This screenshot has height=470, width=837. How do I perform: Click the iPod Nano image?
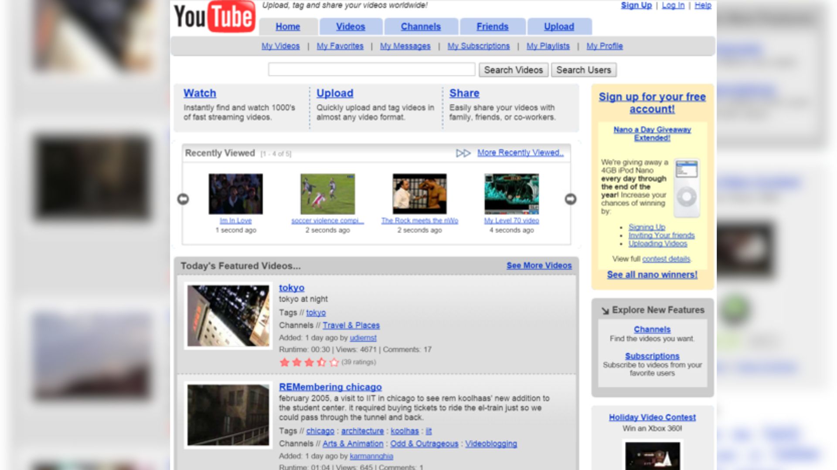(687, 188)
